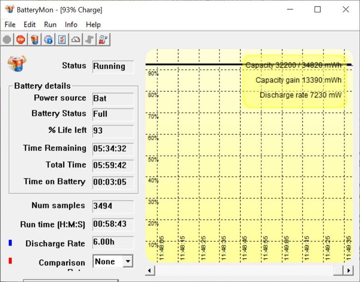The height and width of the screenshot is (282, 360).
Task: Click the horizontal scrollbar thumb under graph
Action: click(x=338, y=270)
